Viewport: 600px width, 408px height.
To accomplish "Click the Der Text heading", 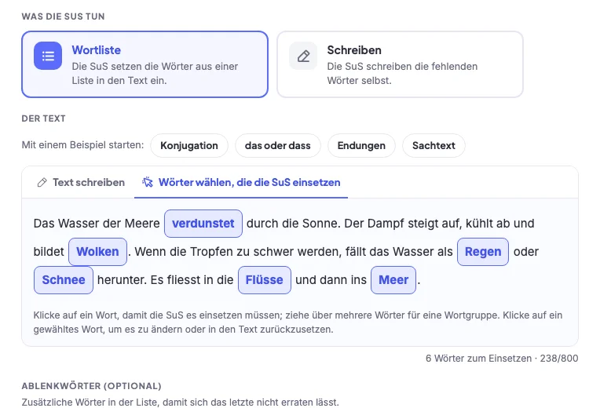I will click(44, 118).
